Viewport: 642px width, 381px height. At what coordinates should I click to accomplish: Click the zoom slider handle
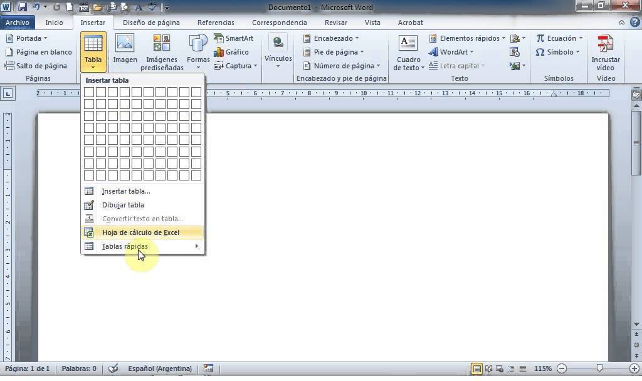click(599, 368)
